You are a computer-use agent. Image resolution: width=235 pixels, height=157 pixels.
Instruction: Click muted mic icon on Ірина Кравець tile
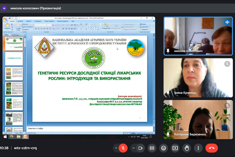[227, 64]
